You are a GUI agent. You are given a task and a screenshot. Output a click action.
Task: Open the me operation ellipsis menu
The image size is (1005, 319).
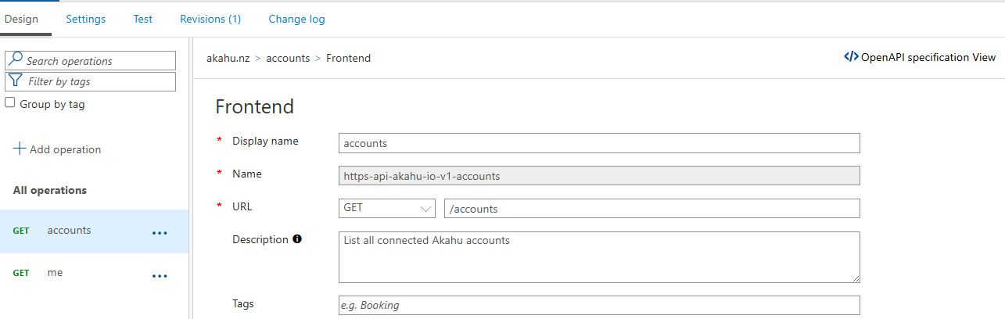160,275
